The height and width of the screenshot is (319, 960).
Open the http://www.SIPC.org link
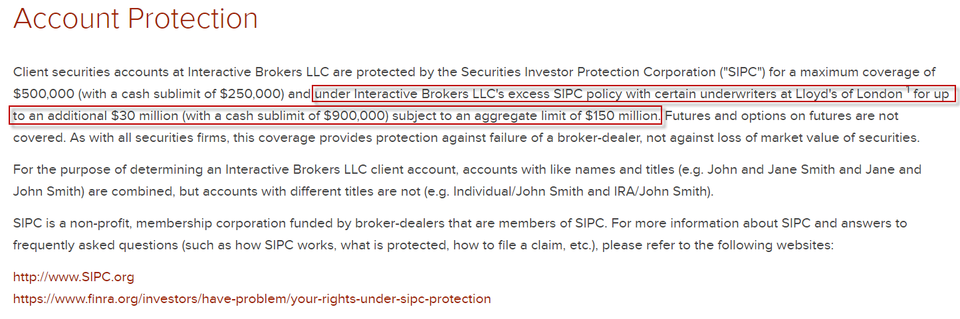click(73, 277)
